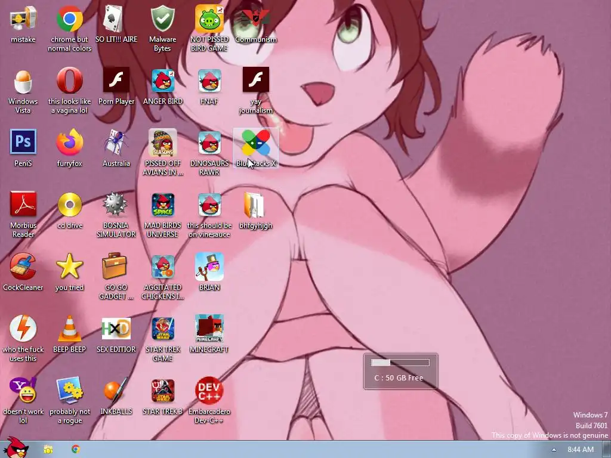Select the CCleaner brush icon
611x458 pixels.
[x=23, y=267]
